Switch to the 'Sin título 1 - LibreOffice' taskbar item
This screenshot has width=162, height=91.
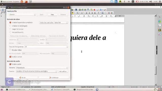point(60,89)
